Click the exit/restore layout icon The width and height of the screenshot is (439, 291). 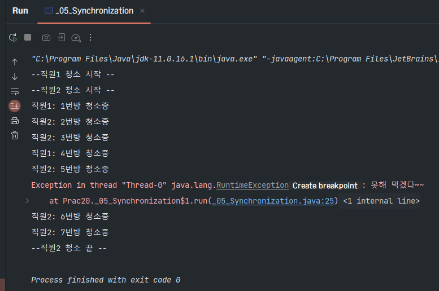[62, 37]
